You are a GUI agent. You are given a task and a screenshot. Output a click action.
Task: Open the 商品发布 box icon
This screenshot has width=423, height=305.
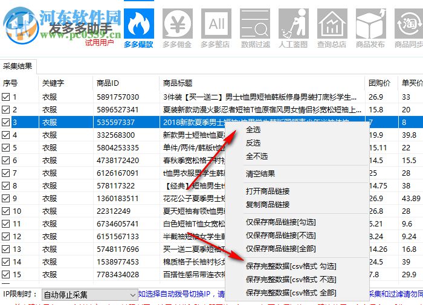click(x=371, y=24)
